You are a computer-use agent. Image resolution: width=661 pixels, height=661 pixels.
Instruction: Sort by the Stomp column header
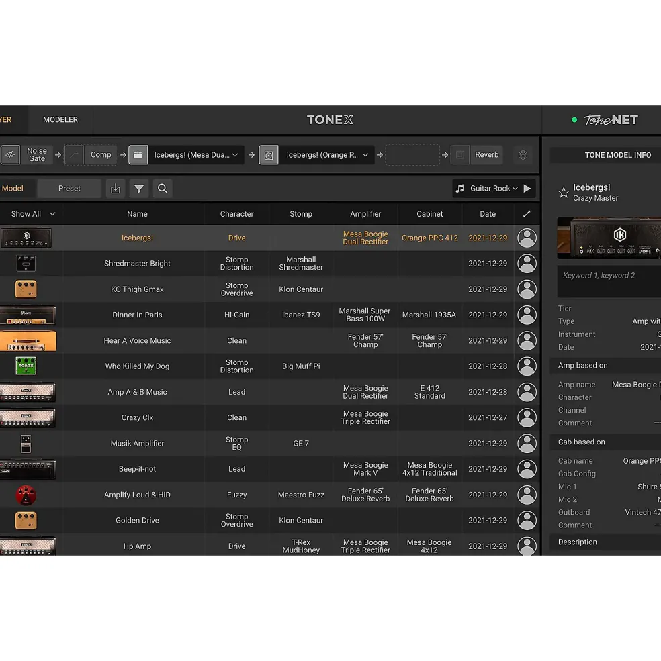[x=301, y=214]
